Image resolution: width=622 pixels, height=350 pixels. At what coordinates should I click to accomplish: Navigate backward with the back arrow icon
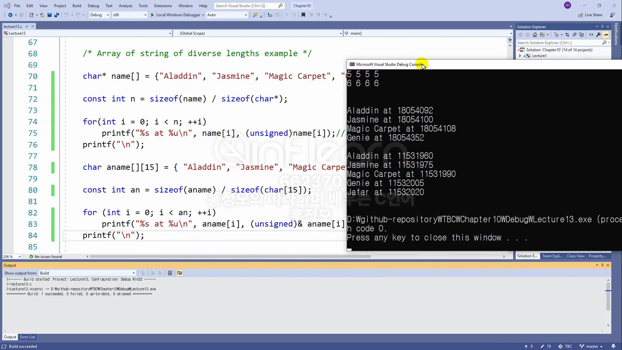[10, 15]
